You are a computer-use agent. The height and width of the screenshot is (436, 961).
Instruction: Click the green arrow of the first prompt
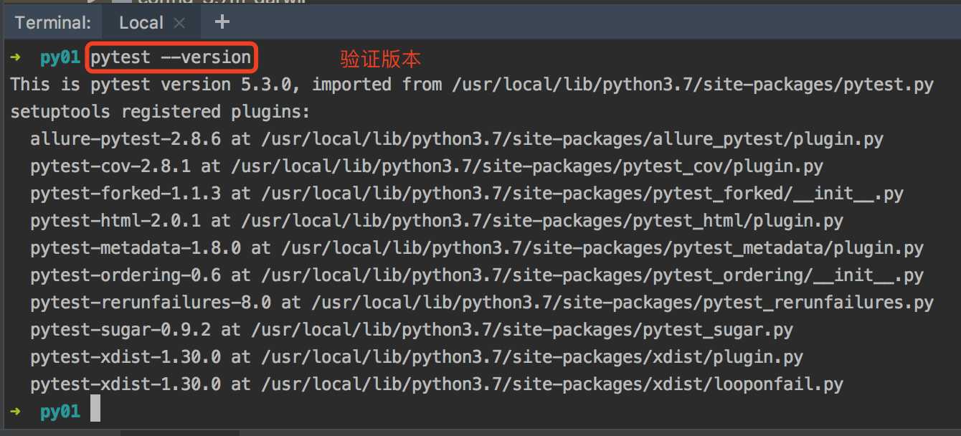(16, 57)
